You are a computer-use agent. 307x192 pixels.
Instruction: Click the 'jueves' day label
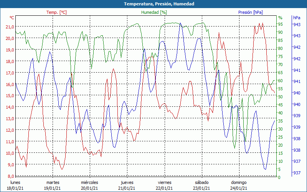(x=127, y=183)
